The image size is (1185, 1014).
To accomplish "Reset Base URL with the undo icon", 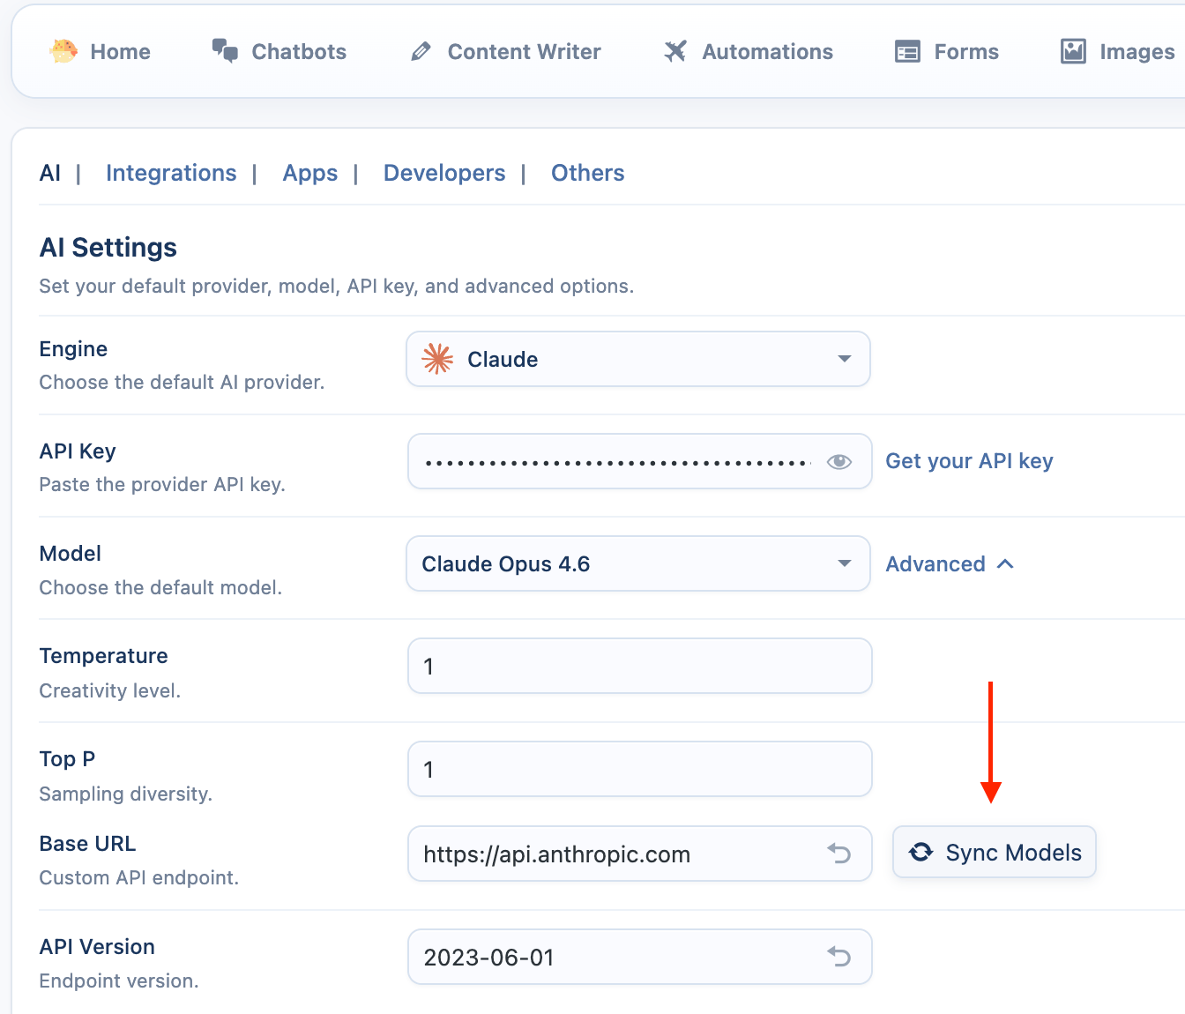I will (838, 853).
